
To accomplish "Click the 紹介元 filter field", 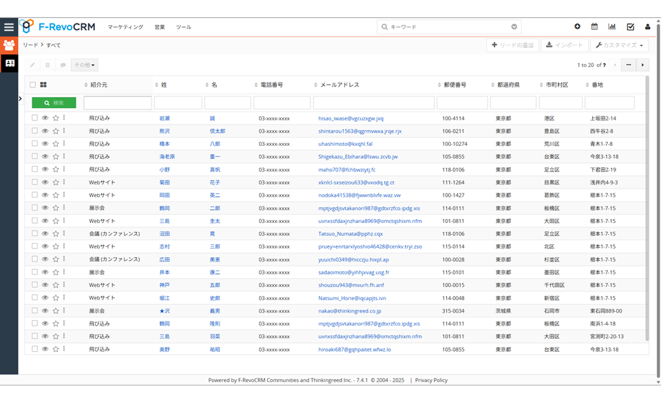I will click(x=118, y=103).
